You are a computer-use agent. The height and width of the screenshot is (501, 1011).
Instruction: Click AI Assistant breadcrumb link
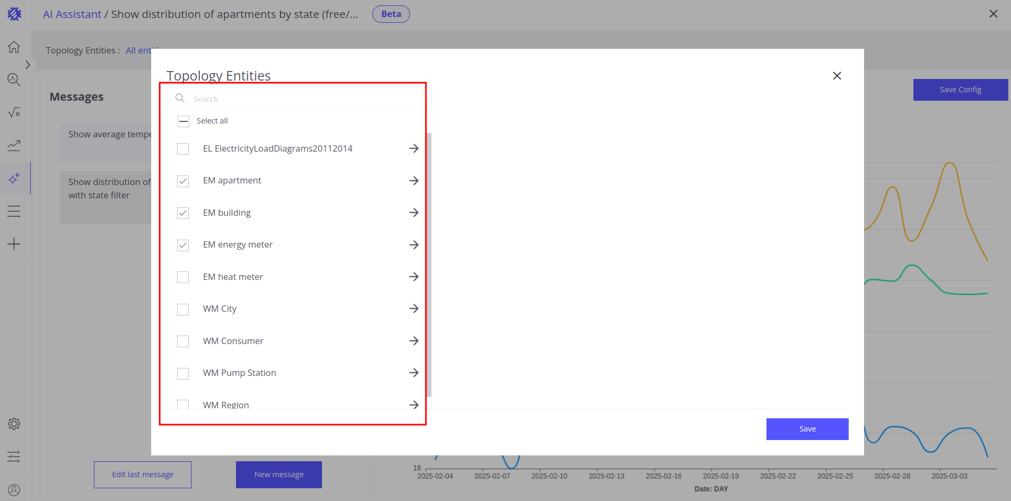[x=72, y=14]
